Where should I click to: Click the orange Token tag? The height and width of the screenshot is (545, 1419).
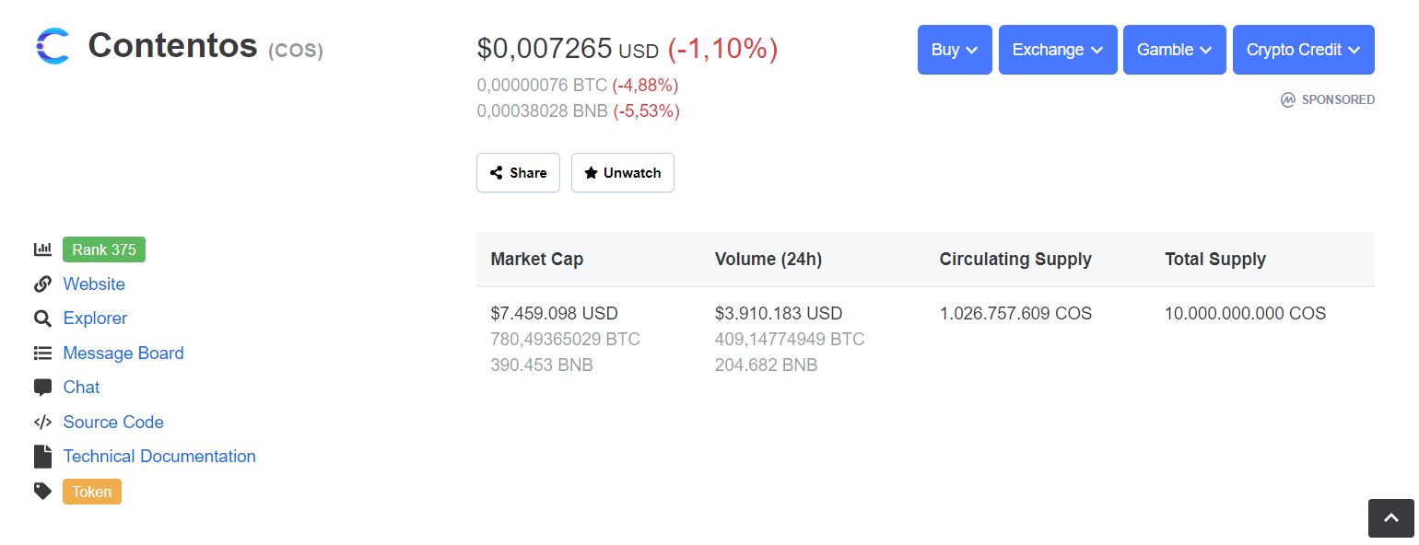(92, 492)
